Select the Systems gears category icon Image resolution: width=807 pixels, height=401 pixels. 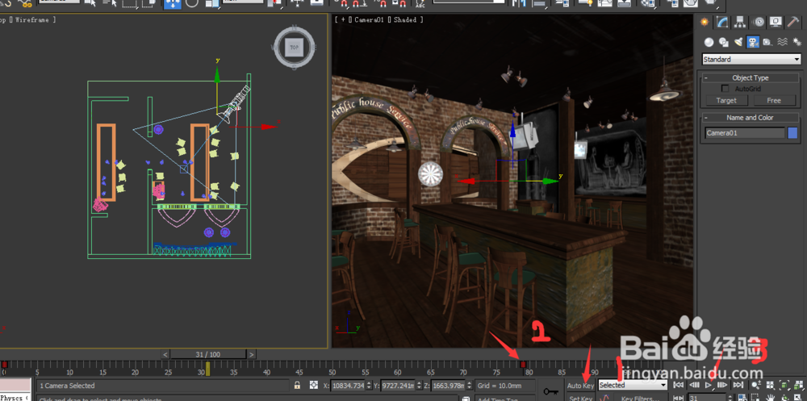tap(797, 42)
